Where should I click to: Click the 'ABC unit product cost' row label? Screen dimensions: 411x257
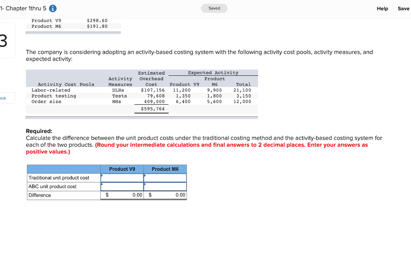[53, 186]
